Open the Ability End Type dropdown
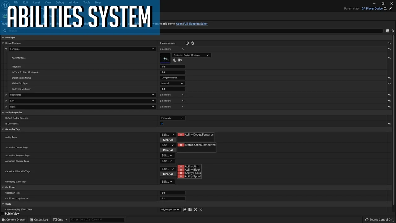The height and width of the screenshot is (223, 396). point(172,83)
